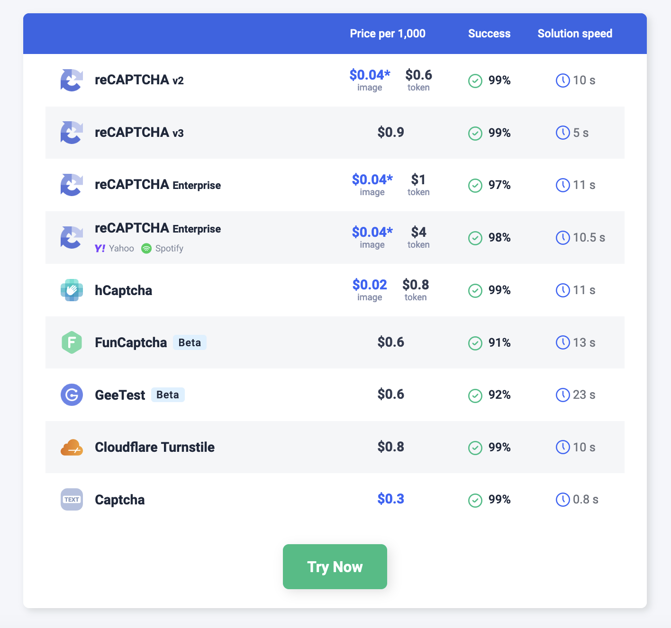Viewport: 671px width, 628px height.
Task: Click the Solution speed column header
Action: click(x=575, y=34)
